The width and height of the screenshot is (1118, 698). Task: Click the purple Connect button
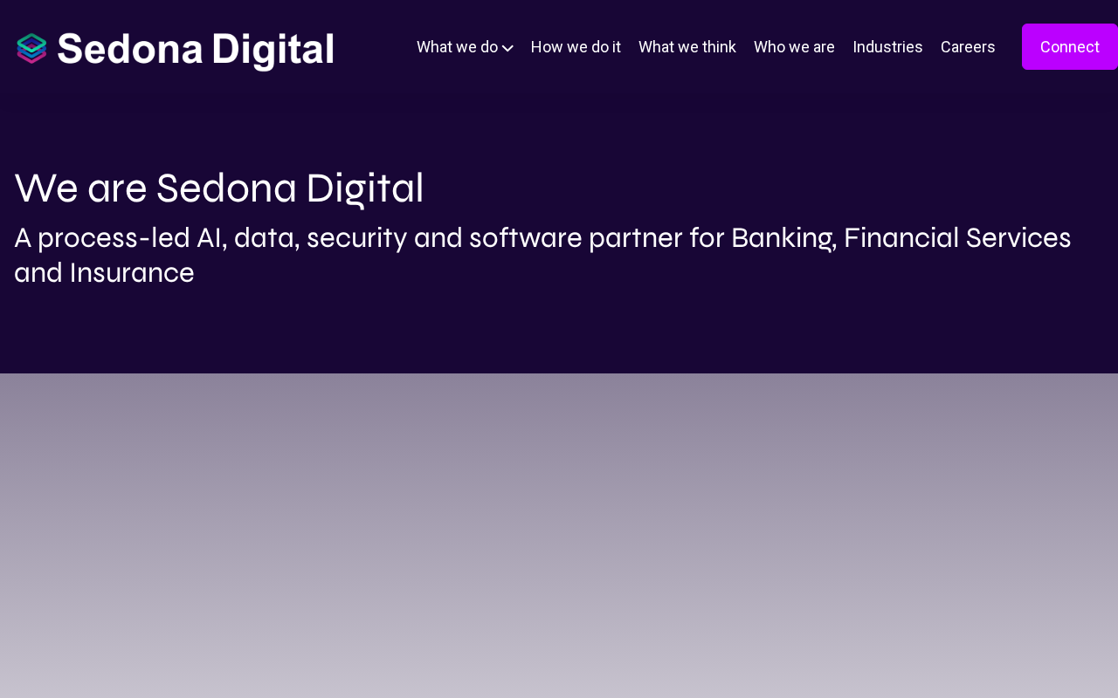[1070, 47]
